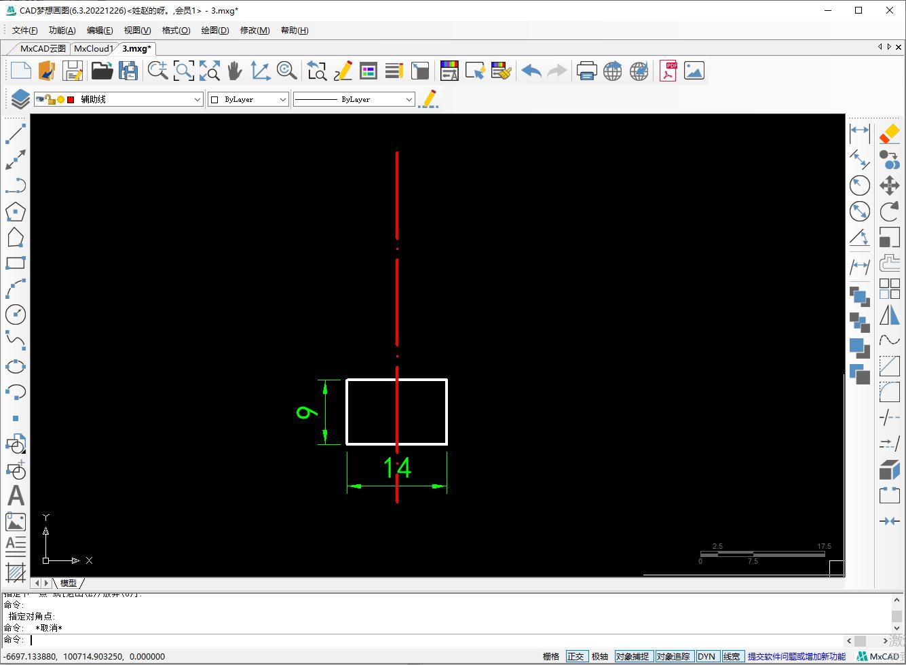Activate the Pan (hand) tool

click(234, 70)
